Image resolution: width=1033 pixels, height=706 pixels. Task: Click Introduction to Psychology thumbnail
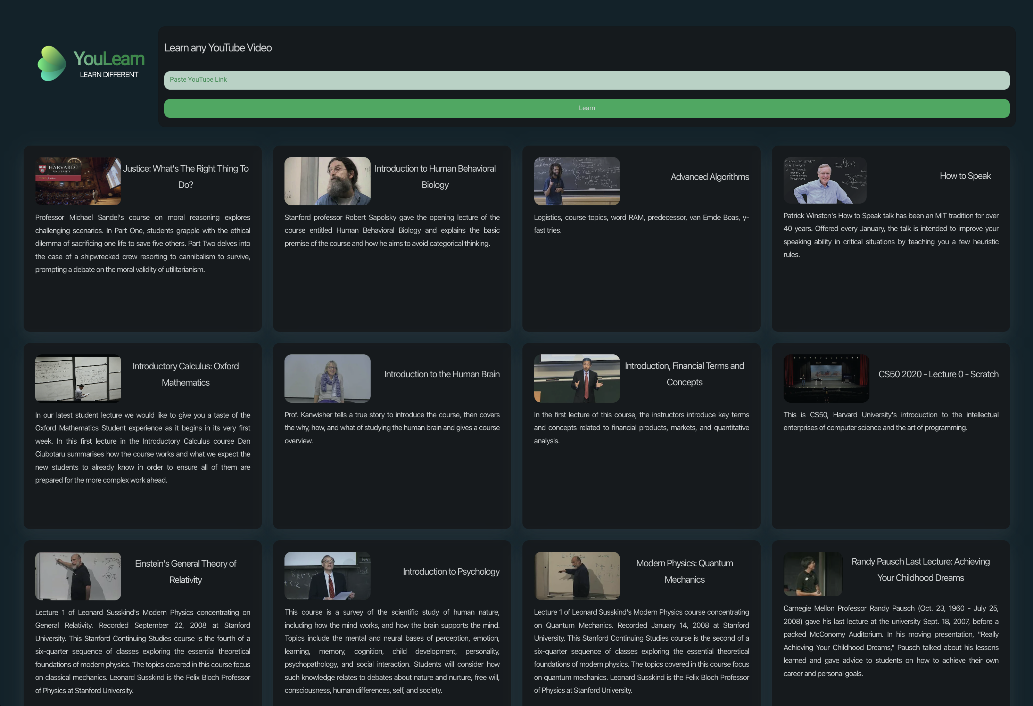tap(327, 576)
